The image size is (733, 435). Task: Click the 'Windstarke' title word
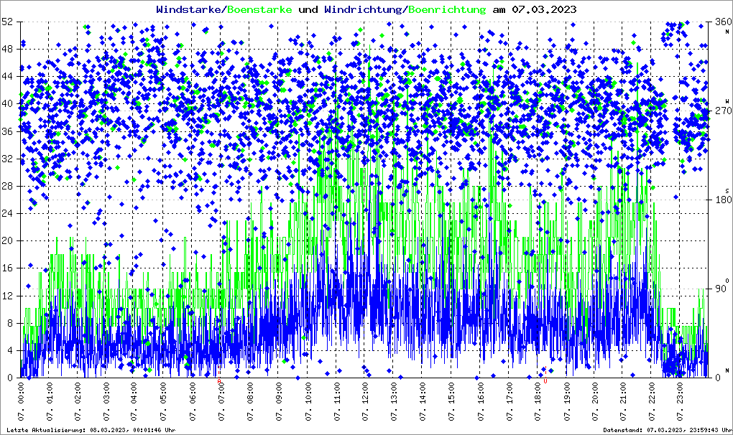point(188,9)
